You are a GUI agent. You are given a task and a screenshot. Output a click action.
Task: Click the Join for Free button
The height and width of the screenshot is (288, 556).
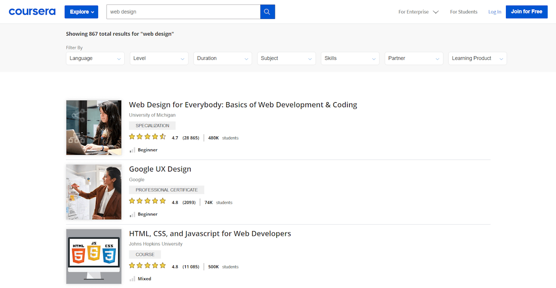pos(526,12)
